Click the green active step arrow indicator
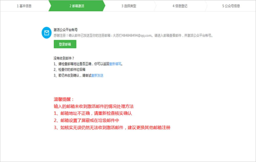This screenshot has height=162, width=256. click(77, 6)
